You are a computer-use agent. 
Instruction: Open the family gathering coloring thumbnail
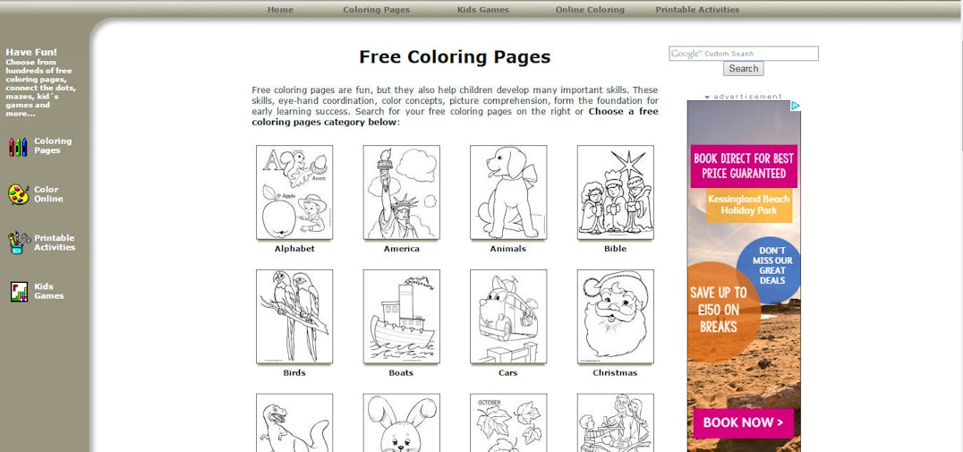(616, 423)
